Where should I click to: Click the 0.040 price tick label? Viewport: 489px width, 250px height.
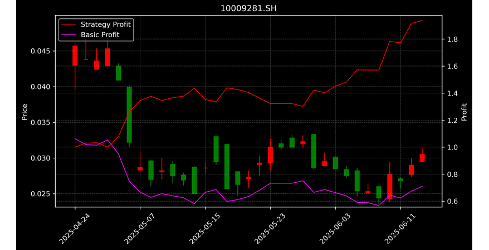point(41,87)
